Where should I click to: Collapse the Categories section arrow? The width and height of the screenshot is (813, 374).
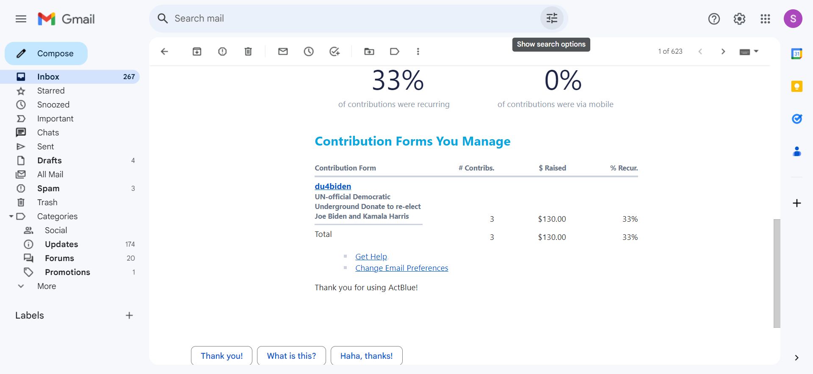11,216
